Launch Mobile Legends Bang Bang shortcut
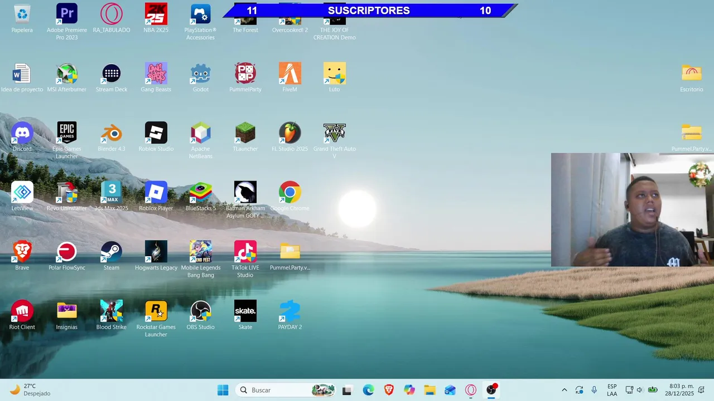 [x=201, y=252]
